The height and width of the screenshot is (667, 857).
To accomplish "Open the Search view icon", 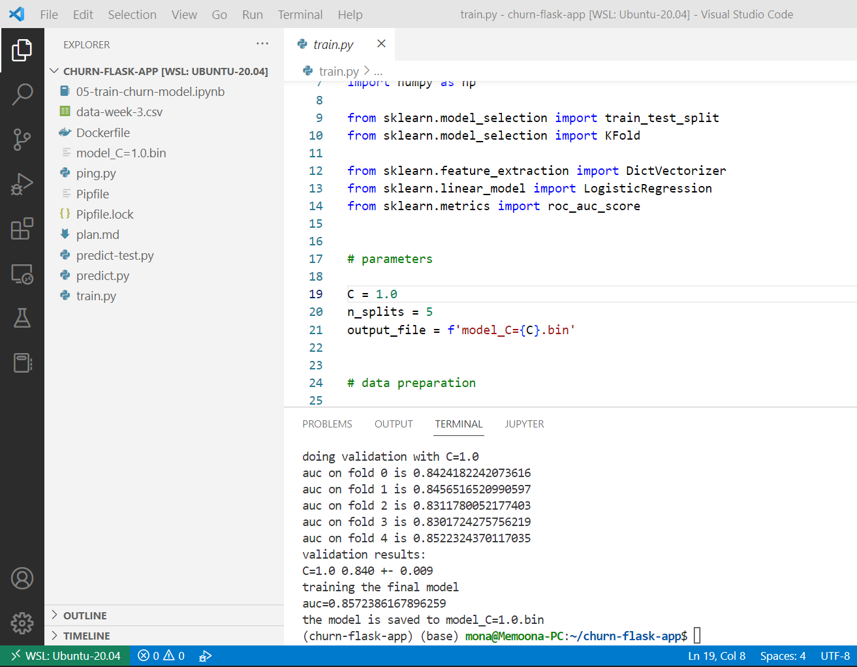I will click(x=22, y=95).
